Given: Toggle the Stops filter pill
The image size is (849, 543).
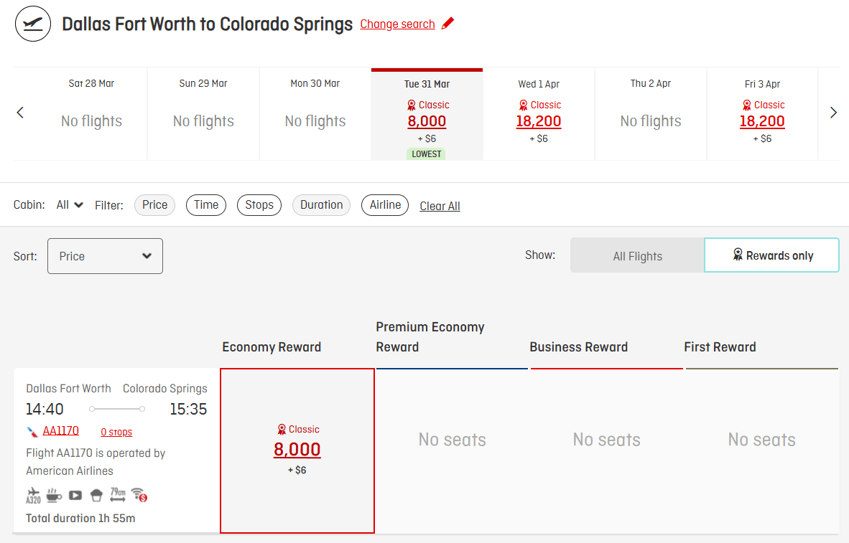Looking at the screenshot, I should pos(259,205).
